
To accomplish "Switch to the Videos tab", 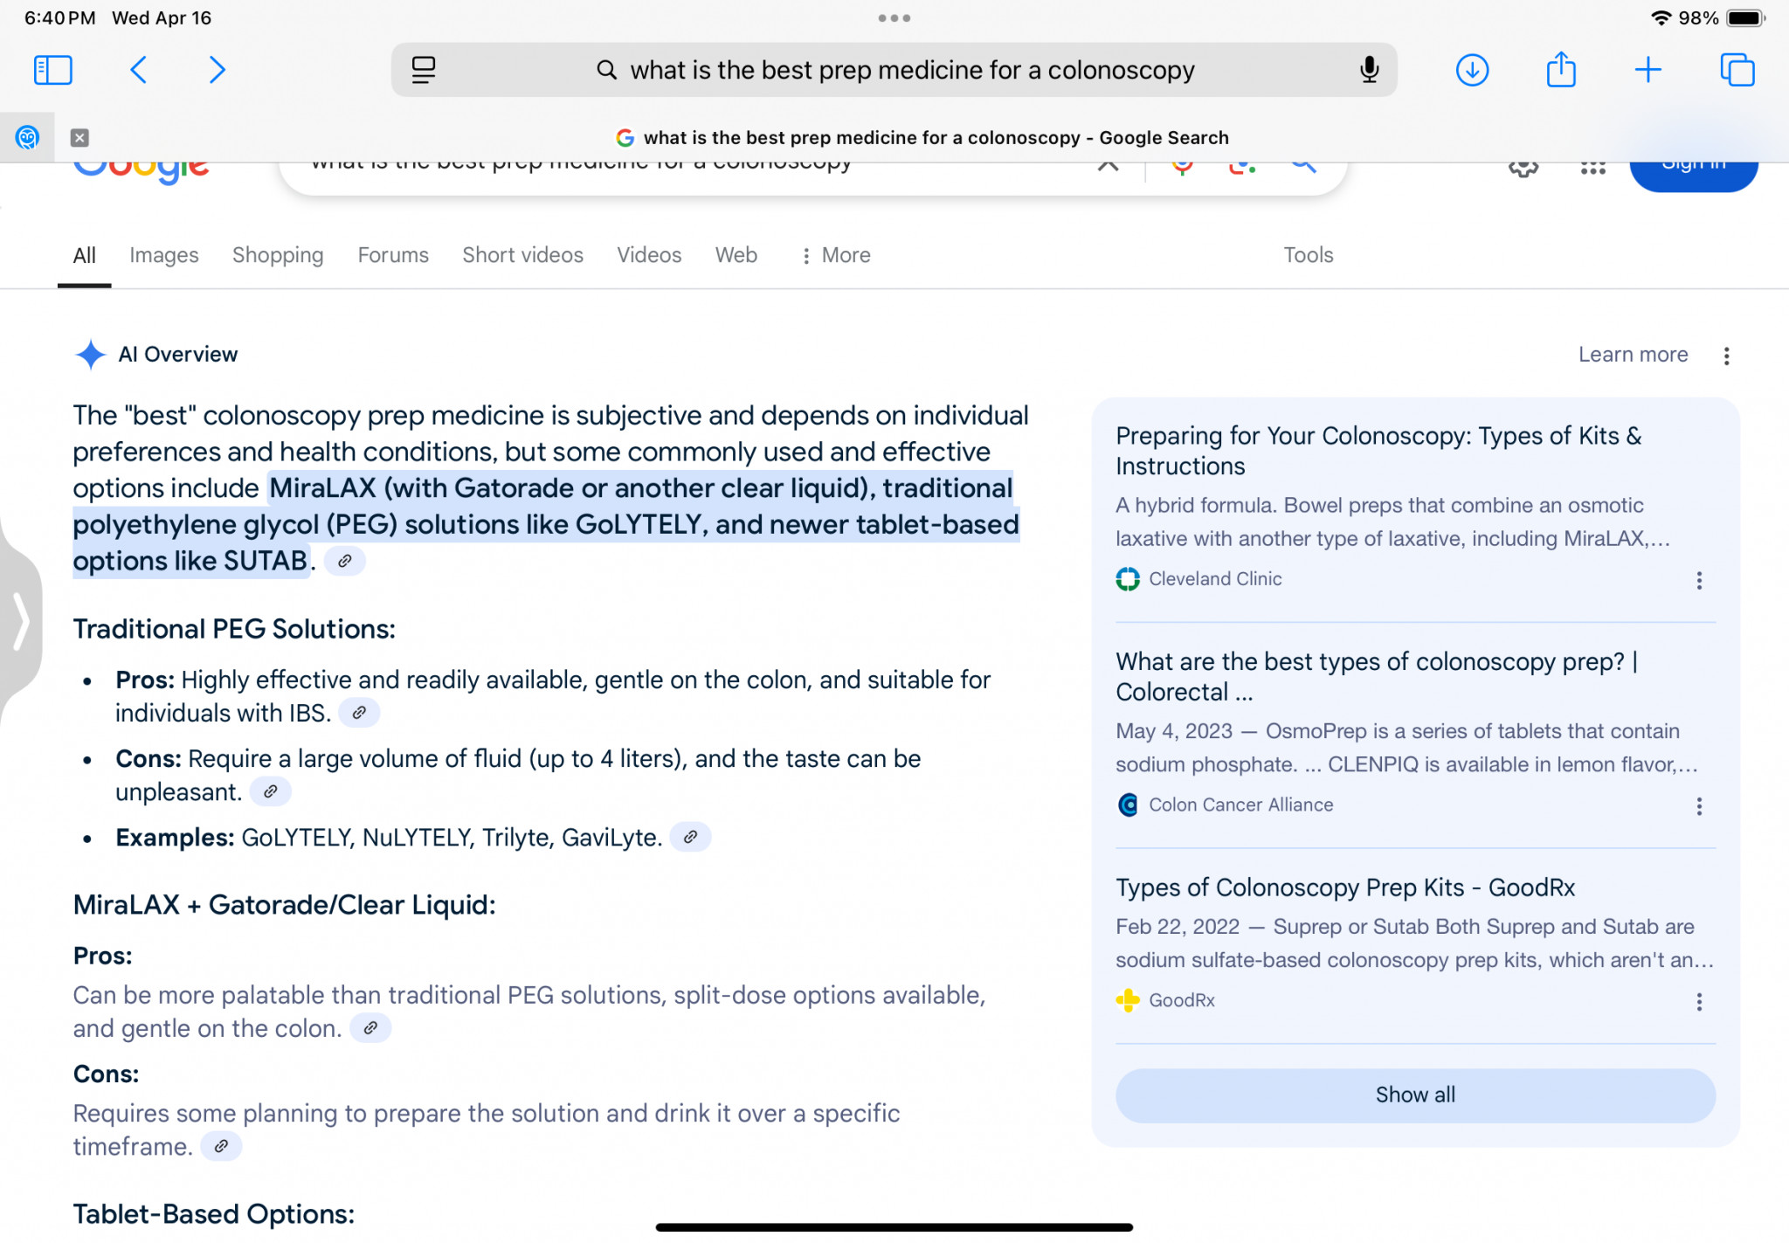I will click(x=649, y=255).
